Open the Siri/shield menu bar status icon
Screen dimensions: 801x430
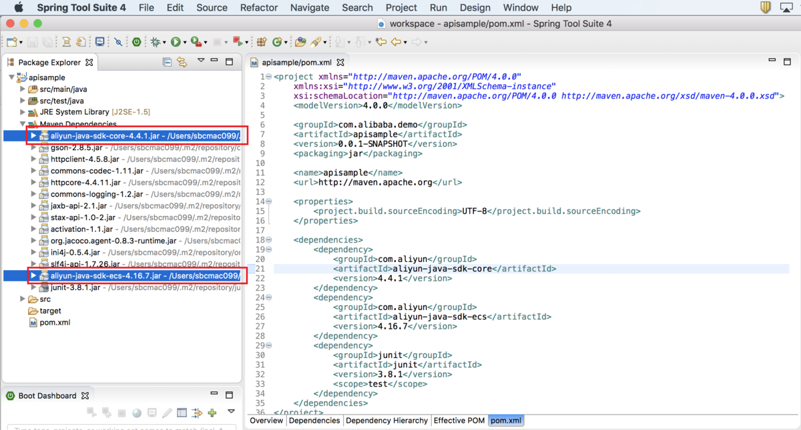pyautogui.click(x=766, y=7)
